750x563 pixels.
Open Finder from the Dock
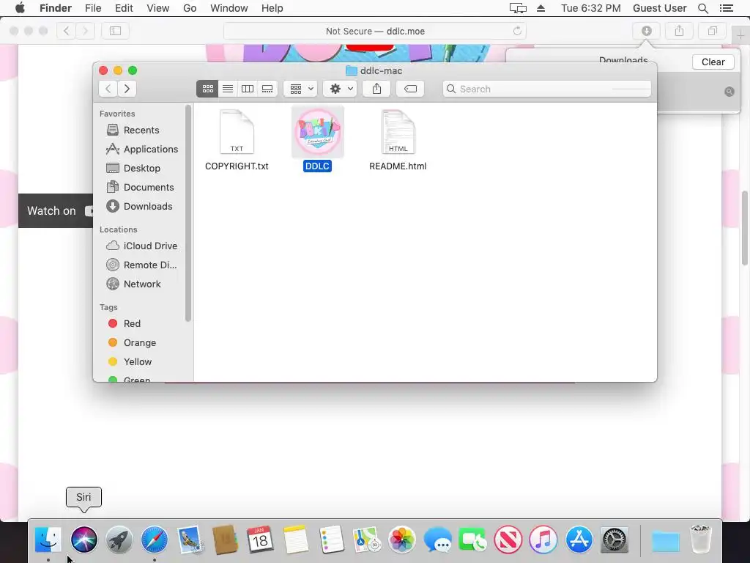(48, 540)
